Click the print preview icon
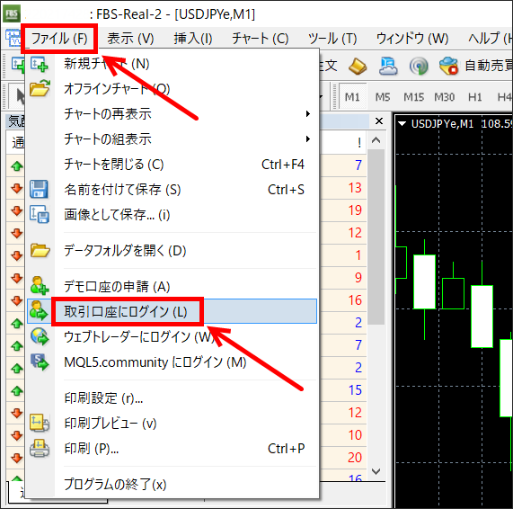Screen dimensions: 513x509 coord(40,423)
